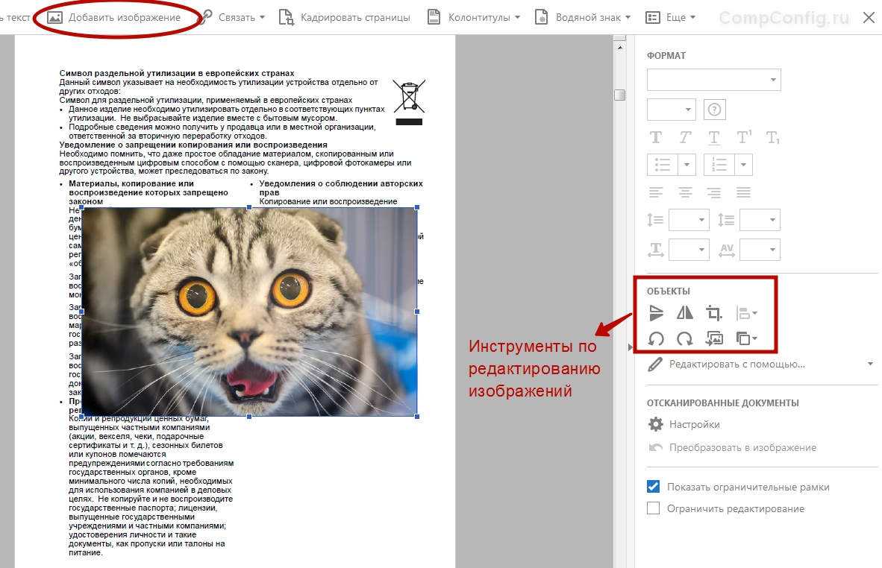Click Редактировать с помощью (Edit using)
This screenshot has height=568, width=882.
click(x=727, y=364)
